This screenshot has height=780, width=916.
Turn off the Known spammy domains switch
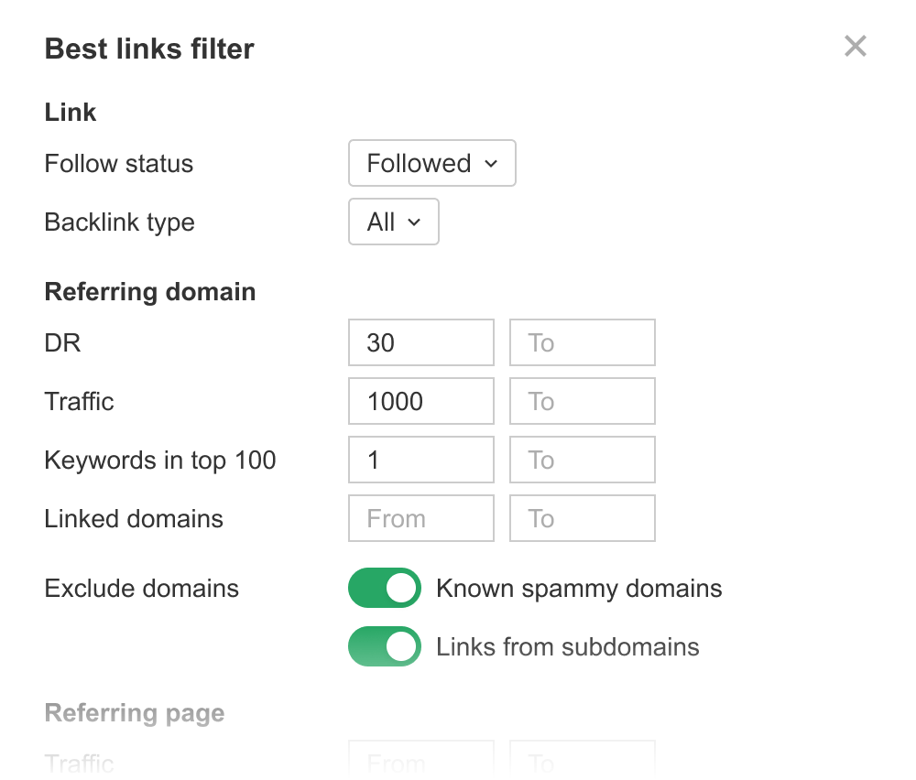[385, 588]
